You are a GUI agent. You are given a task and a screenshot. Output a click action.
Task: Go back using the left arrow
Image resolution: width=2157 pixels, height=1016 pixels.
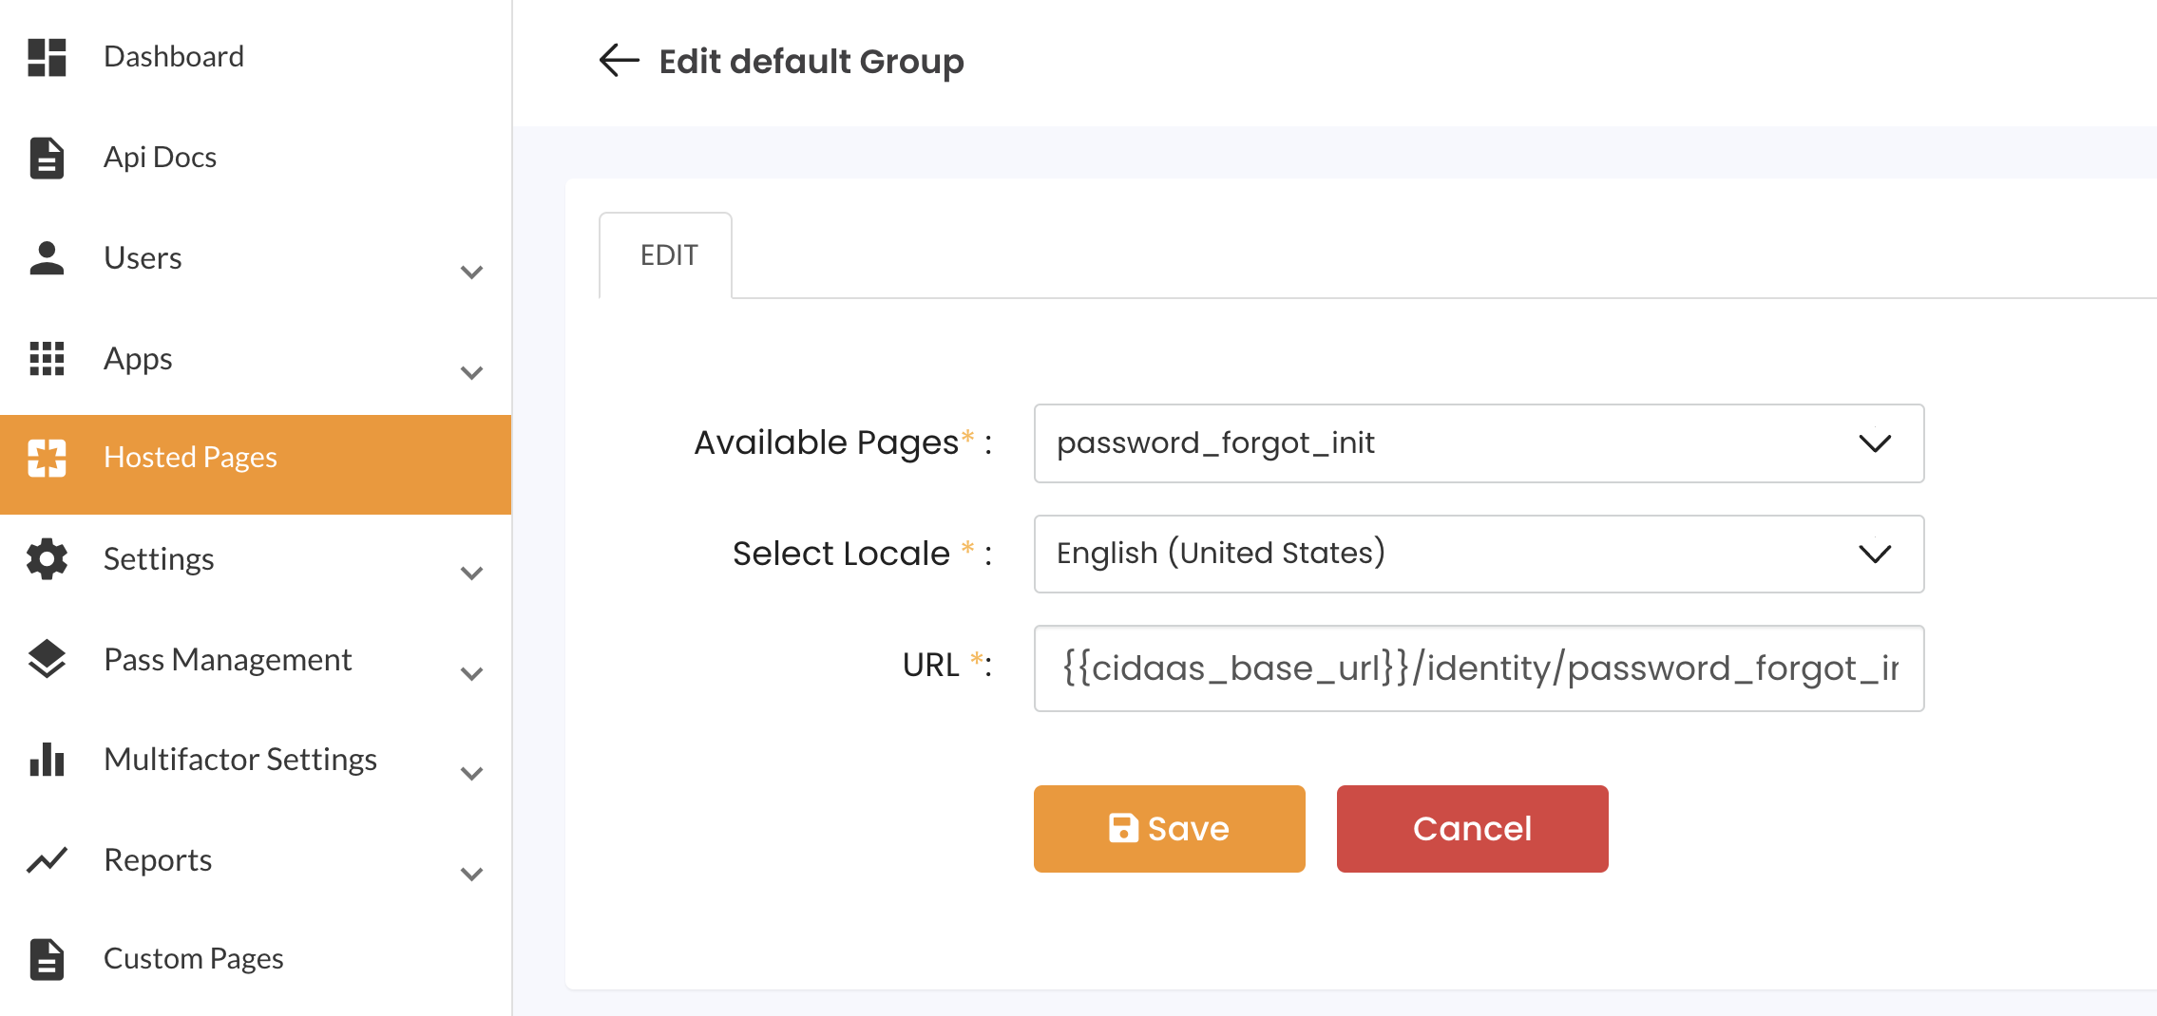pos(619,61)
